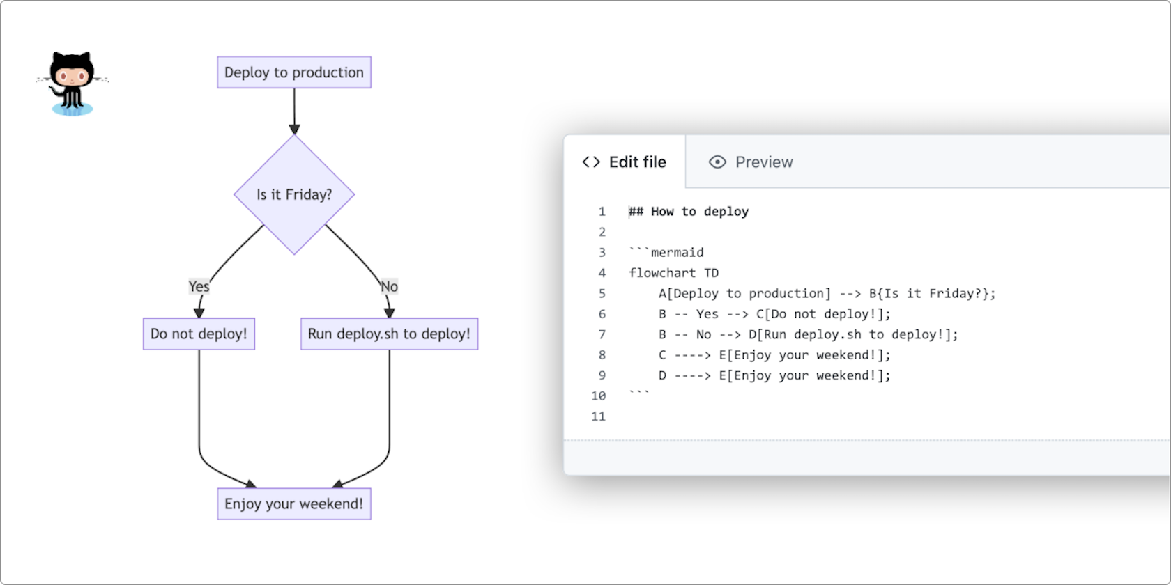Select the 'Is it Friday?' decision diamond
1171x585 pixels.
[x=294, y=195]
